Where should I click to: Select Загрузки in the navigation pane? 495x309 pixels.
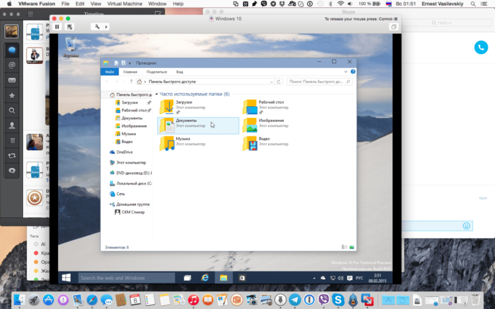[129, 102]
